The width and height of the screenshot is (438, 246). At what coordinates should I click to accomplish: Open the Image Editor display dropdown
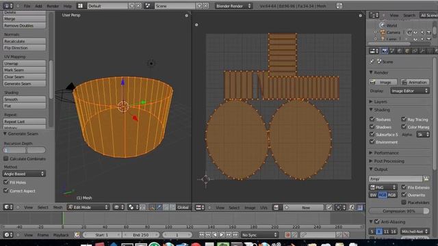click(410, 91)
